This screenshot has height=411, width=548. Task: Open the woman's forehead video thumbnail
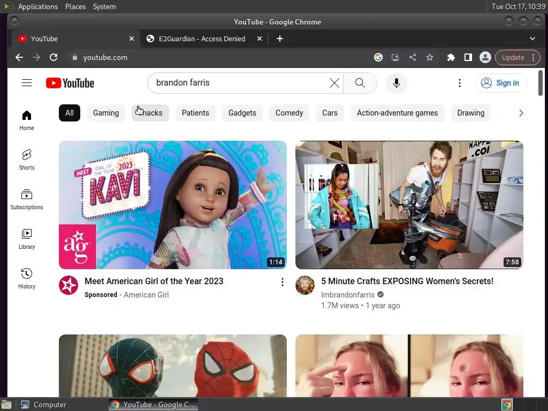tap(409, 366)
